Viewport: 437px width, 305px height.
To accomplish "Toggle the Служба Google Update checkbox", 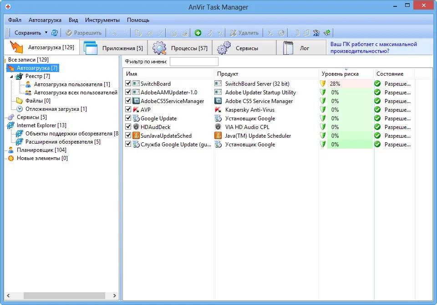I will coord(128,144).
